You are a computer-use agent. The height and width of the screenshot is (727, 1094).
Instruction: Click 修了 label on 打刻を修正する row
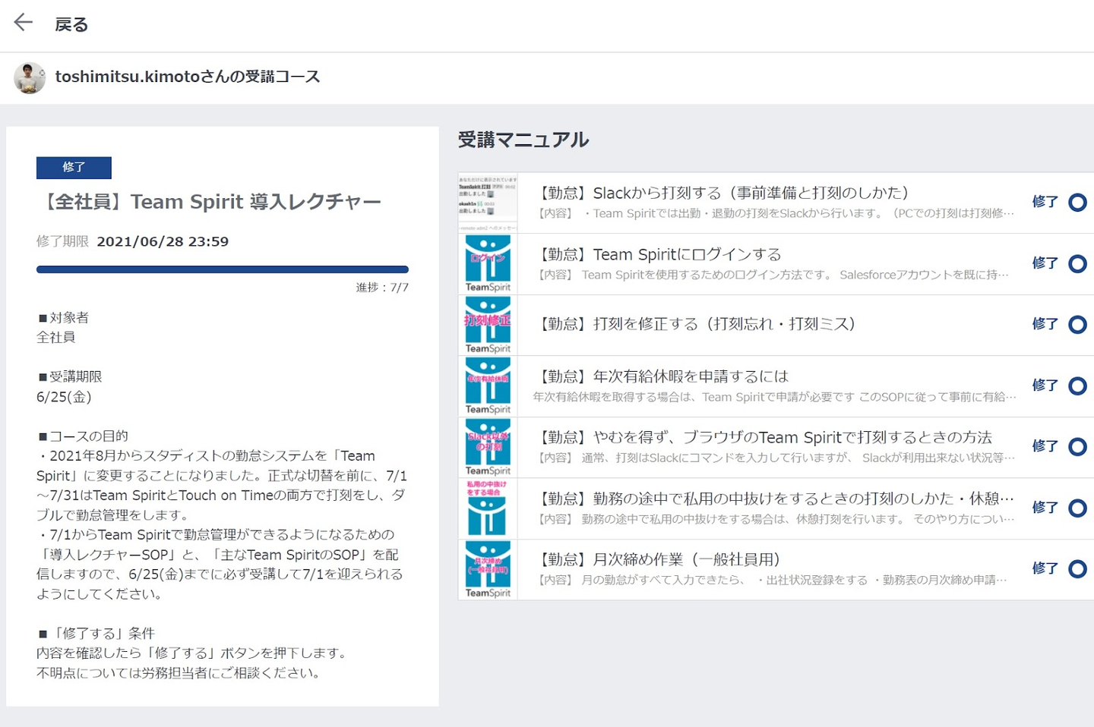pos(1045,324)
